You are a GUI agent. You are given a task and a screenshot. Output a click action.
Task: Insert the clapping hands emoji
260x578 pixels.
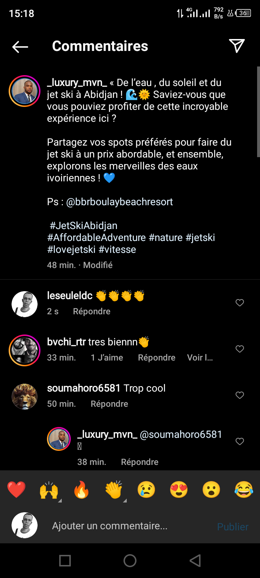114,490
